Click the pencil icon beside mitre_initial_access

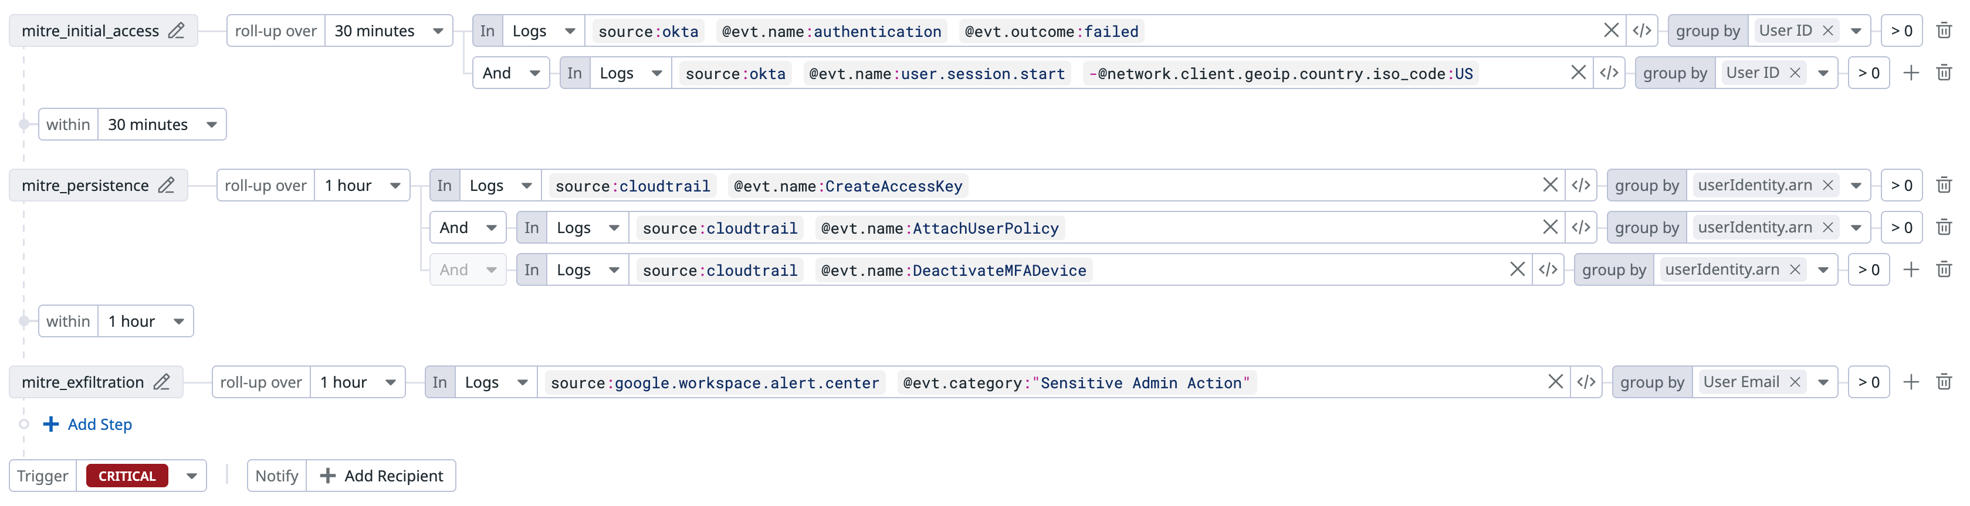pos(177,30)
